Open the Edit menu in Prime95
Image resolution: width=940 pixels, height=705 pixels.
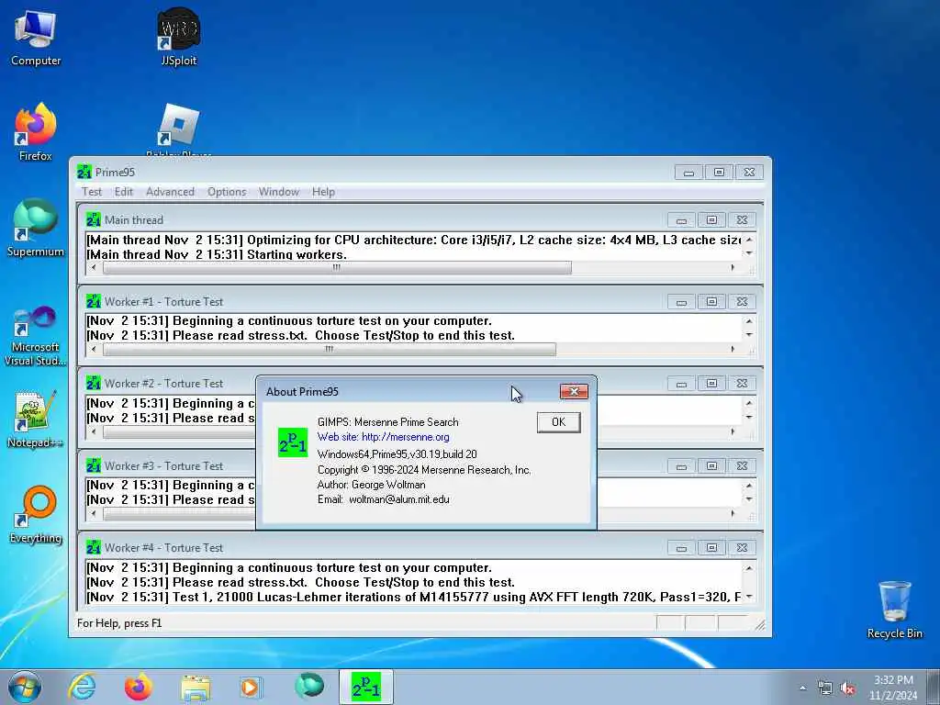[x=124, y=192]
